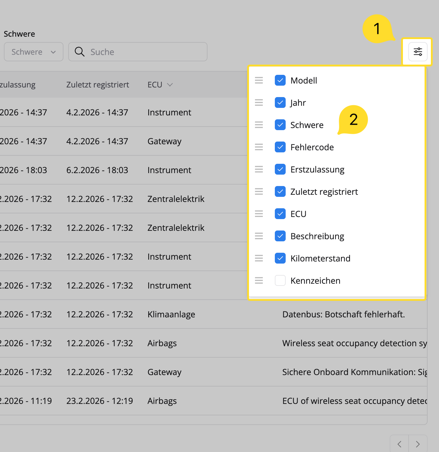
Task: Open the ECU column header dropdown
Action: click(170, 85)
